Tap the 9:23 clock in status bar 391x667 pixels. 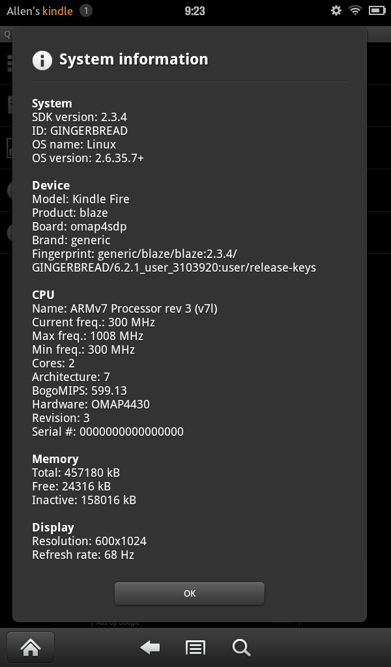pyautogui.click(x=195, y=11)
